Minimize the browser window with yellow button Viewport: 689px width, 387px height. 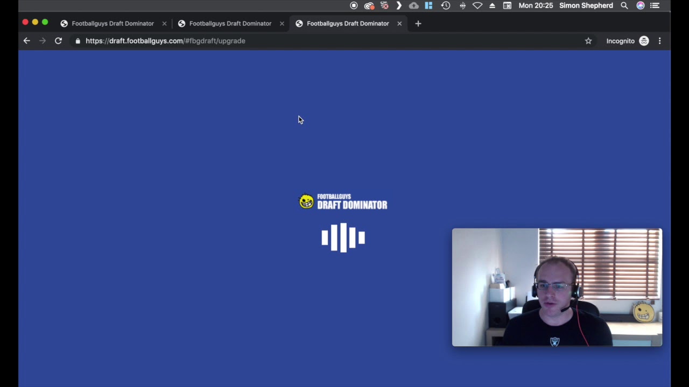pos(35,22)
